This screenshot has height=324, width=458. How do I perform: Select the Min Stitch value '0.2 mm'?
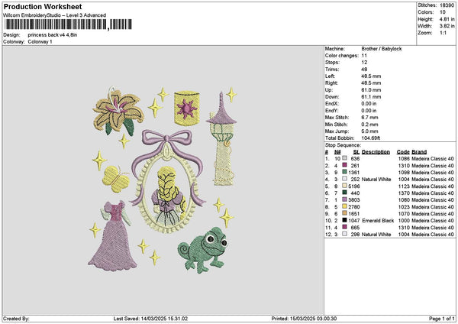369,125
